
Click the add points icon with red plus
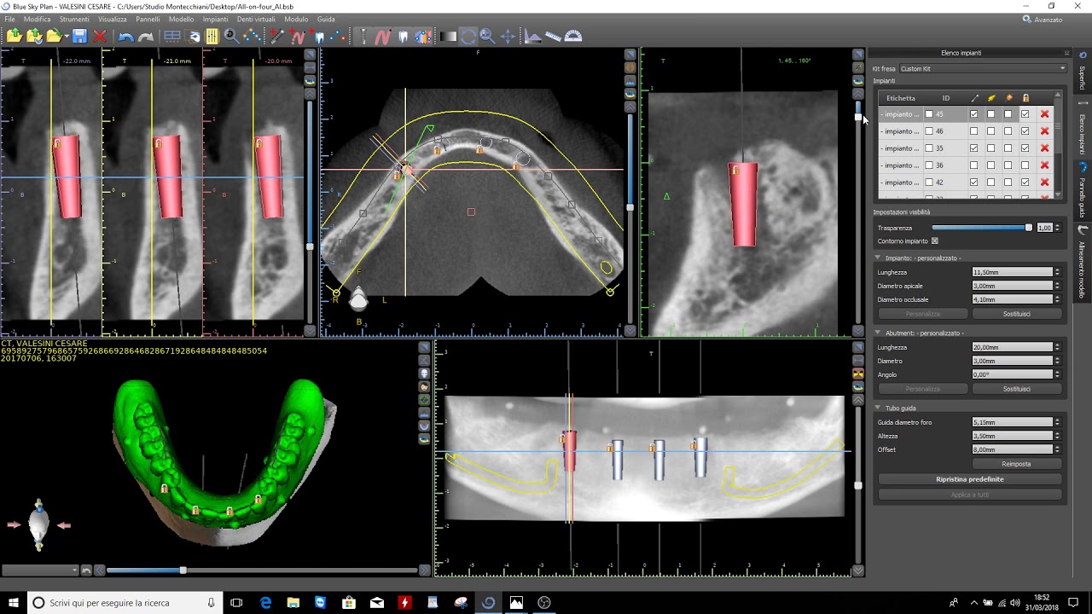point(339,37)
